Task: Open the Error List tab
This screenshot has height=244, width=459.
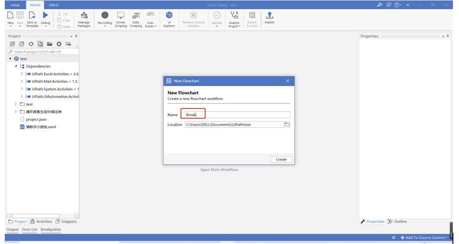Action: coord(29,229)
